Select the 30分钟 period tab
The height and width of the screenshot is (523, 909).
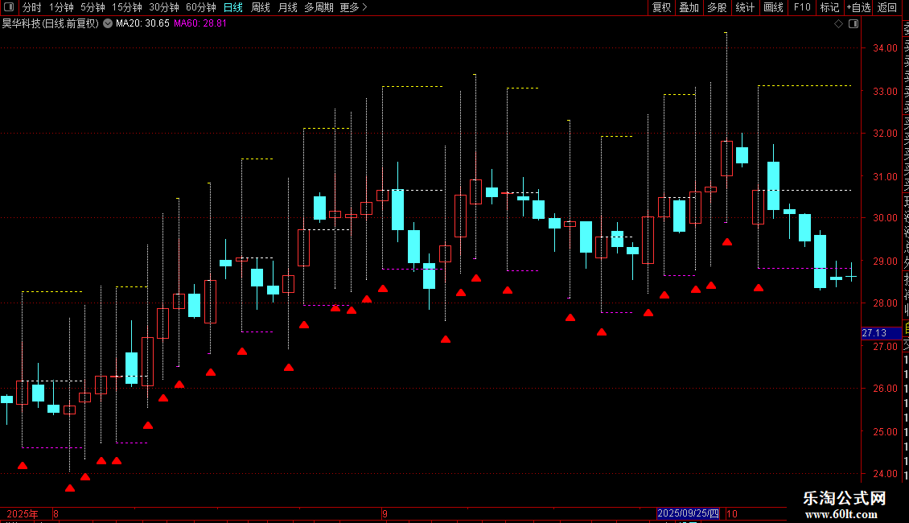pyautogui.click(x=164, y=7)
